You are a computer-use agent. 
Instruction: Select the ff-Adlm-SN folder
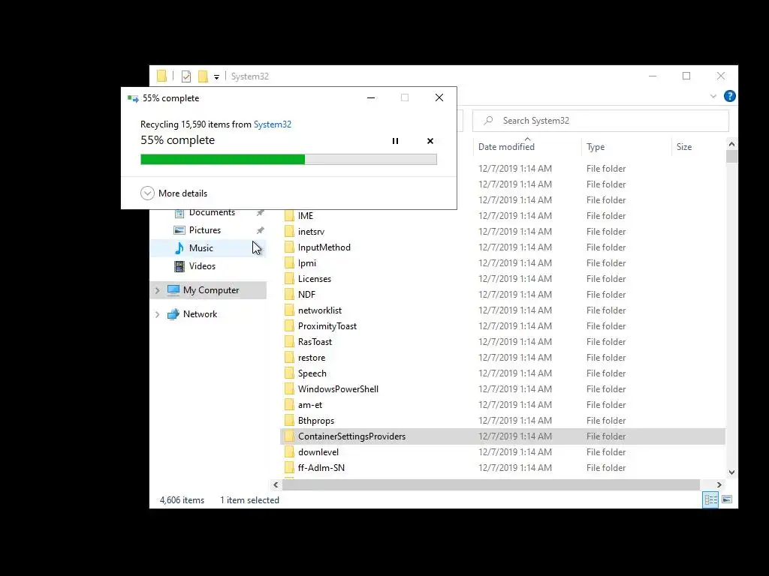point(321,468)
